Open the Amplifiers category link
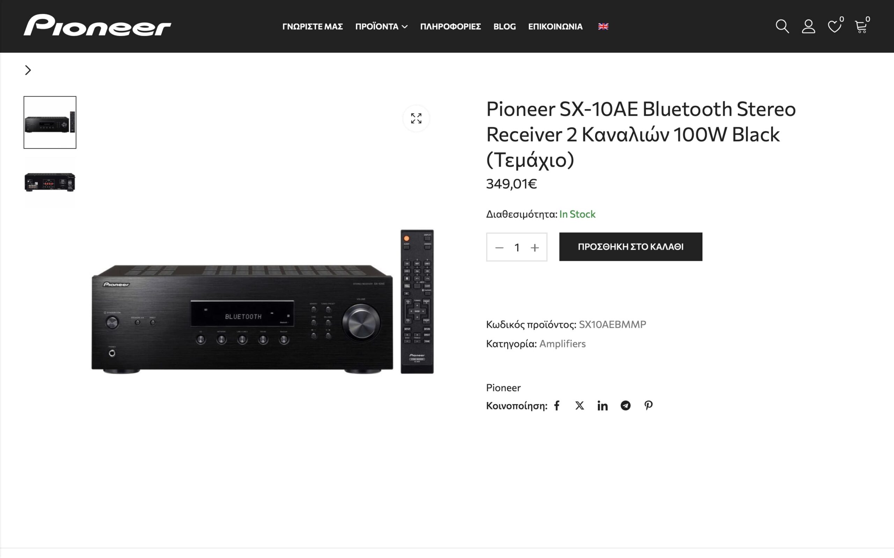The height and width of the screenshot is (558, 894). 562,344
